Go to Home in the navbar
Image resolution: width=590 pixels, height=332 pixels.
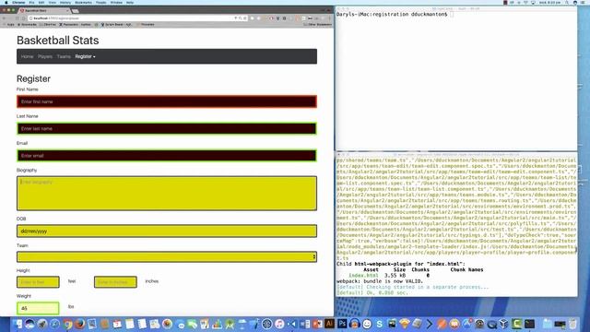click(x=27, y=56)
